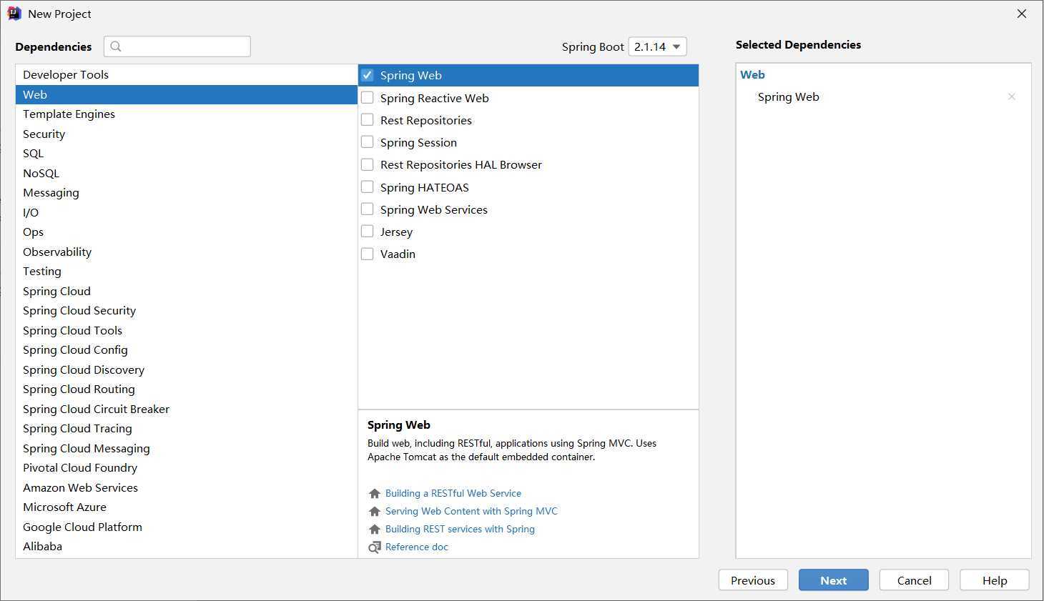Select Spring Cloud Security category
This screenshot has width=1044, height=601.
click(x=186, y=310)
